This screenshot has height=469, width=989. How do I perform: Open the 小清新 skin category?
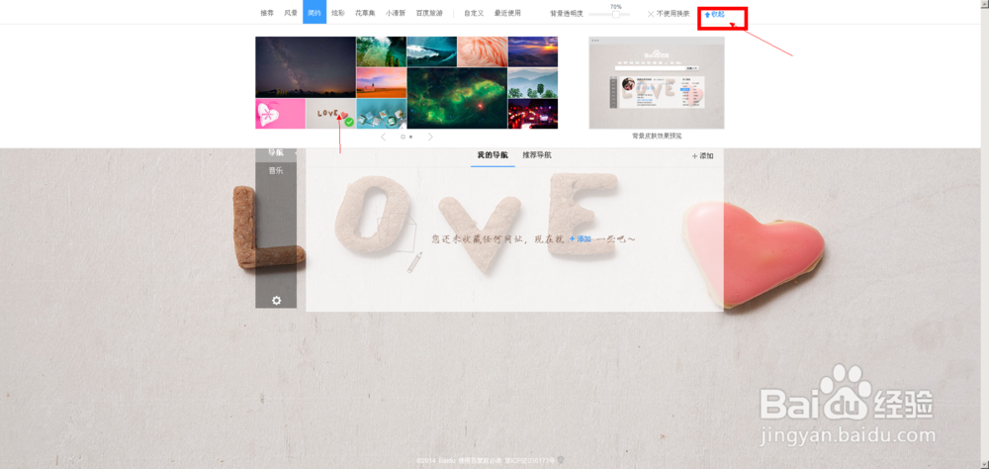396,13
